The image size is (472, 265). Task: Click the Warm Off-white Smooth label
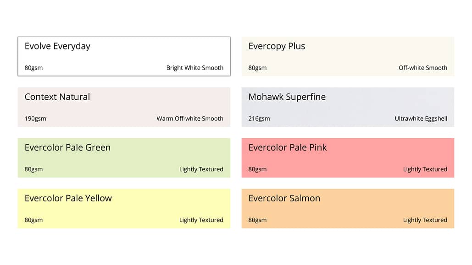click(189, 119)
